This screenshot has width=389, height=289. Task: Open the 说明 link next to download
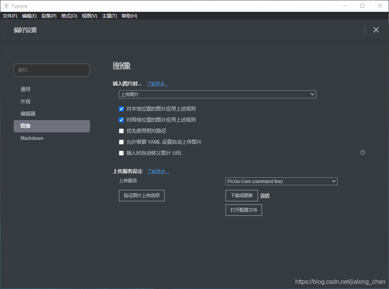coord(265,196)
